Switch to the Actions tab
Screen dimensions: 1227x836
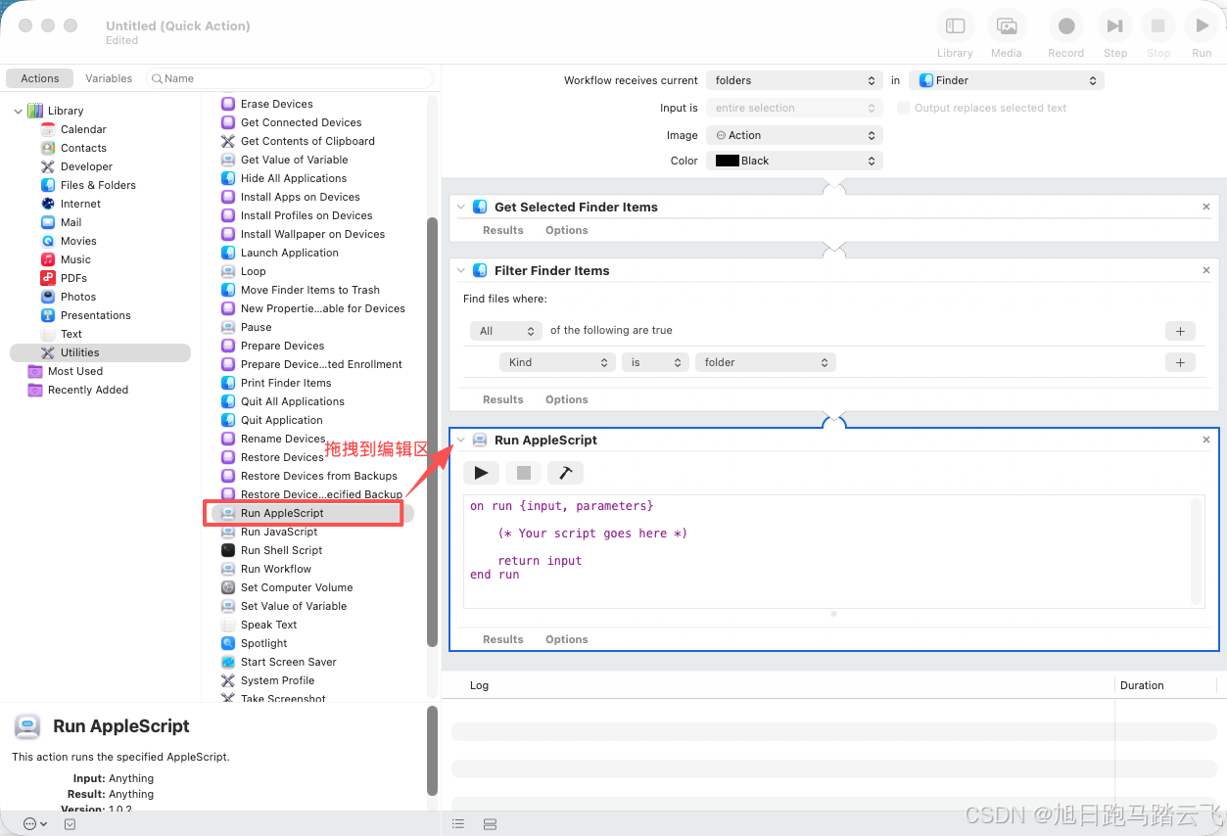point(40,78)
